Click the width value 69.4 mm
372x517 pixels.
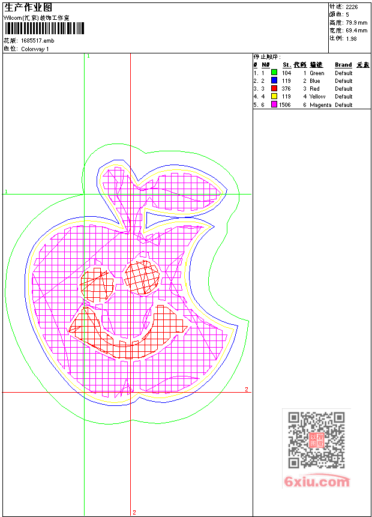click(356, 31)
